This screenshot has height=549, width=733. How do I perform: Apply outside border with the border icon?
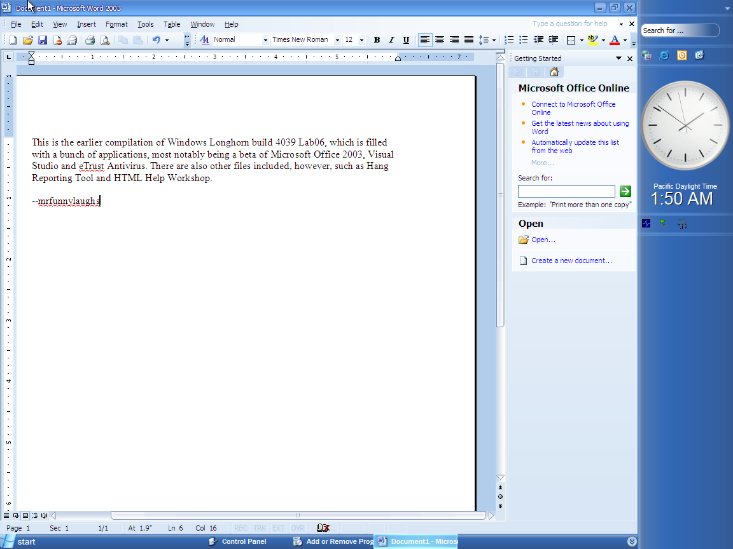pos(571,40)
